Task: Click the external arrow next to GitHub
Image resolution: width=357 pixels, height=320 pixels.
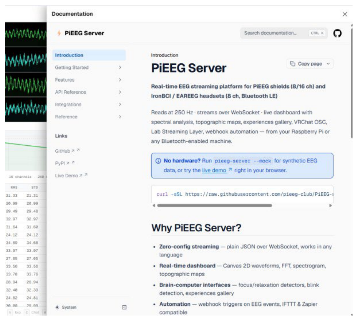Action: pyautogui.click(x=78, y=150)
